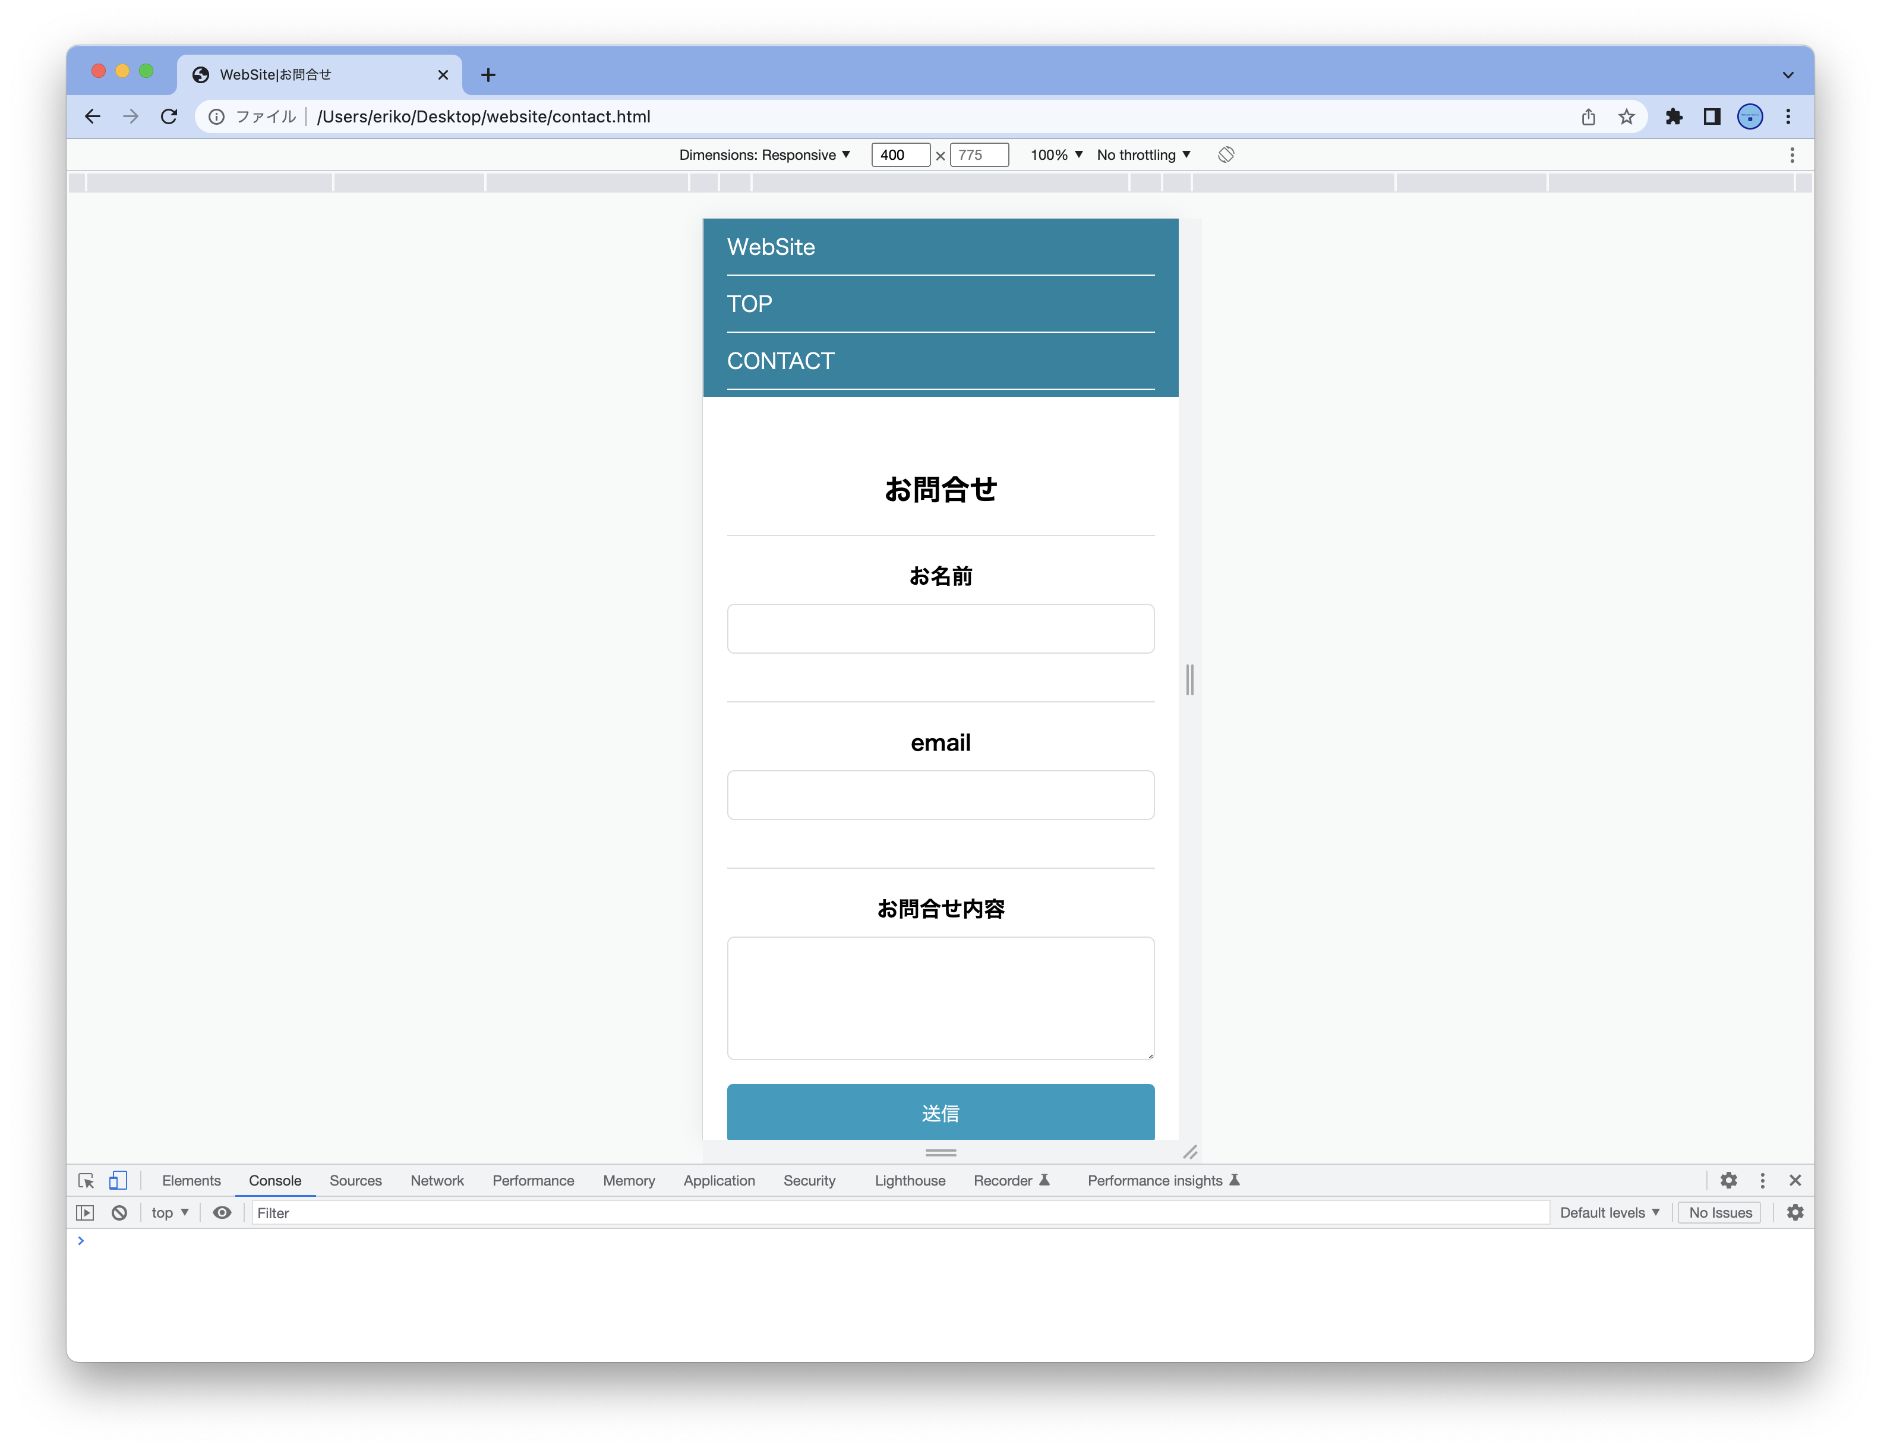The width and height of the screenshot is (1881, 1450).
Task: Click the rotate device orientation icon
Action: point(1226,155)
